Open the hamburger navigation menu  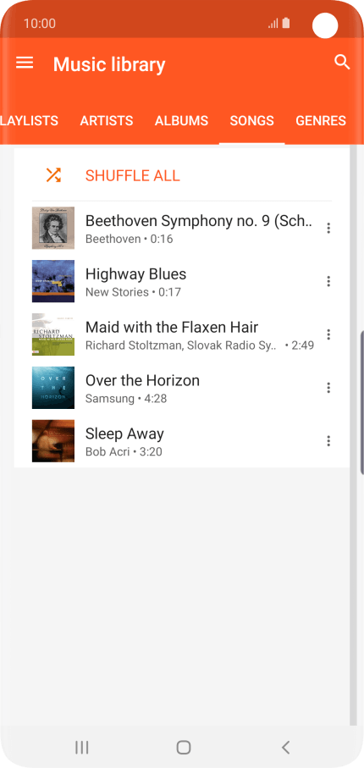[x=25, y=63]
